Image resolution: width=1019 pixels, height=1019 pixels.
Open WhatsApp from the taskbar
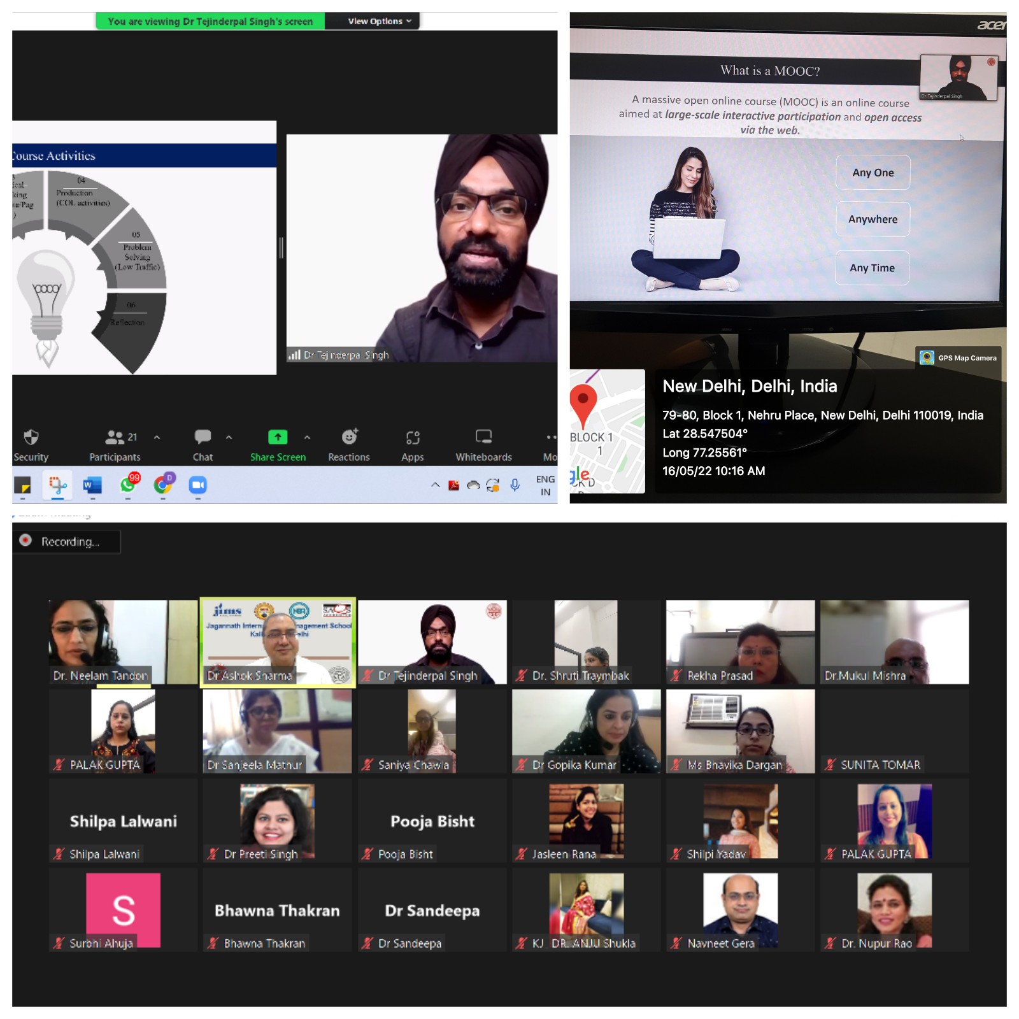click(x=128, y=485)
